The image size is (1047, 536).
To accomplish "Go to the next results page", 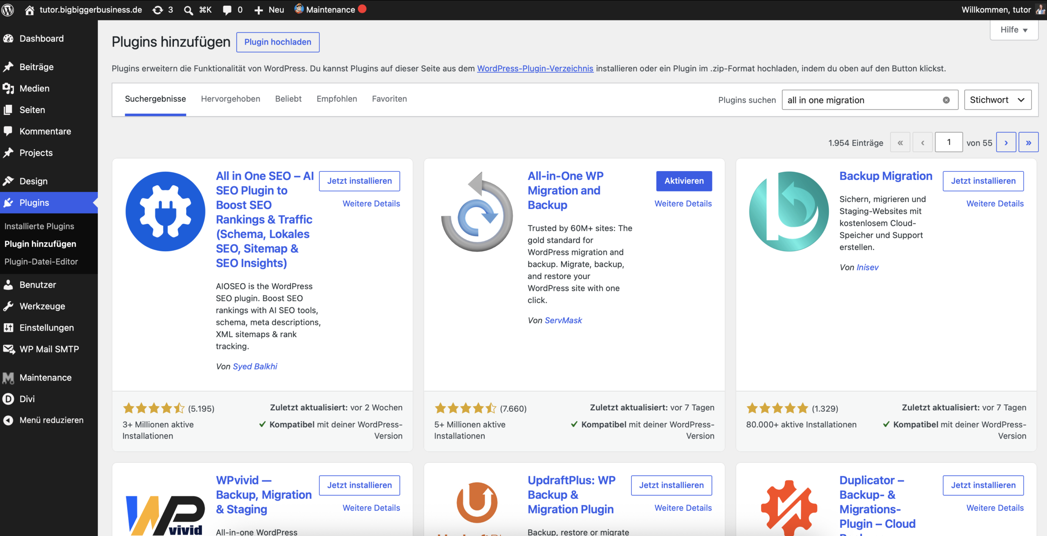I will [1006, 142].
